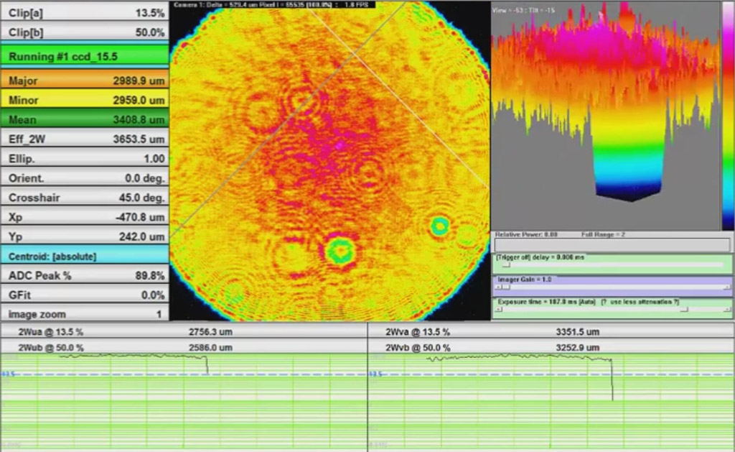Click the Camera 1 info header text

(x=271, y=5)
